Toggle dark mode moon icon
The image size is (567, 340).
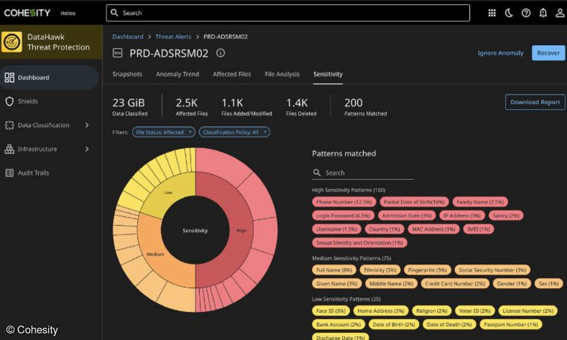click(x=509, y=13)
